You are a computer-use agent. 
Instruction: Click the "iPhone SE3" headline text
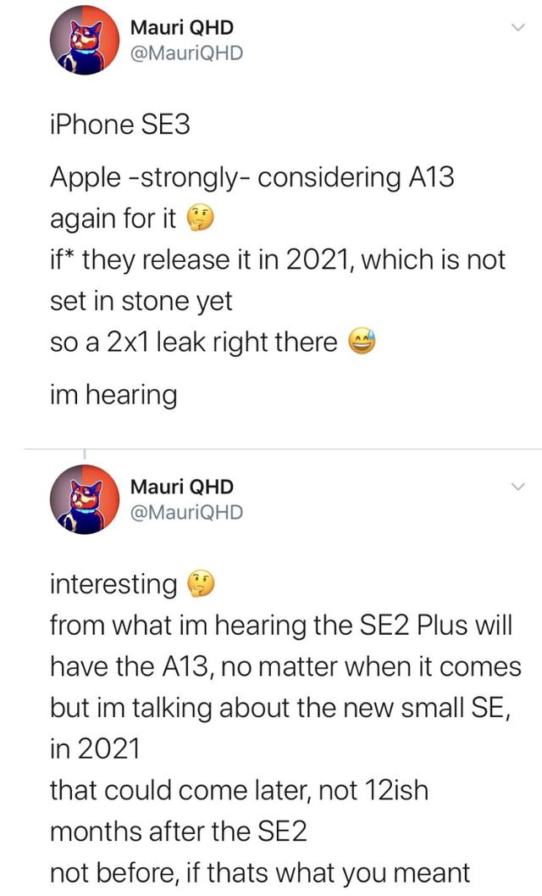(120, 125)
